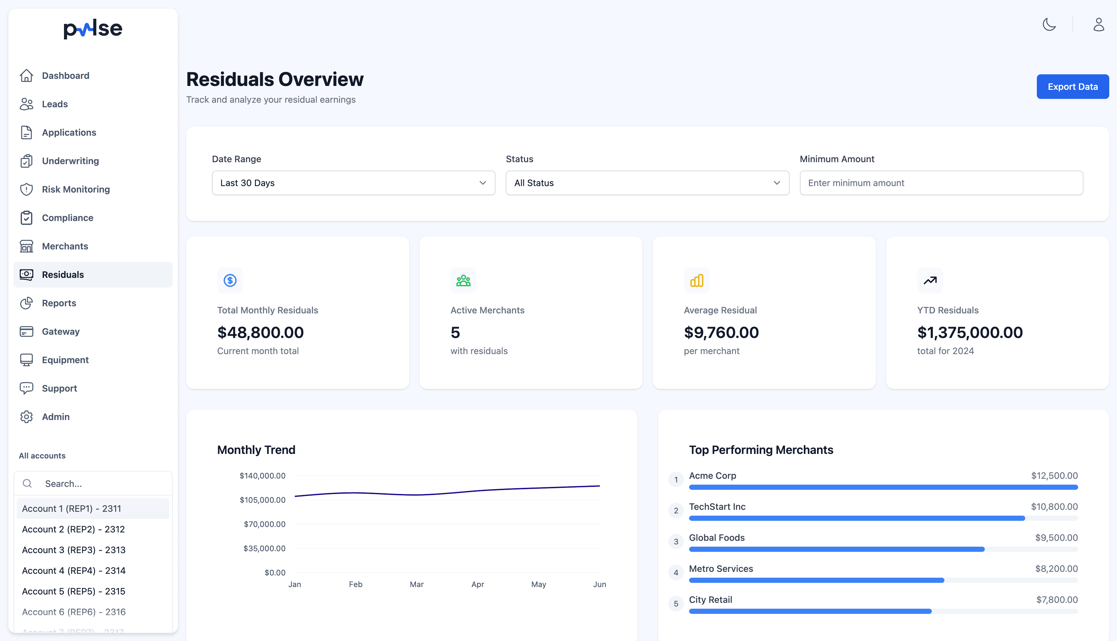Open Acme Corp merchant link
Viewport: 1117px width, 641px height.
712,476
